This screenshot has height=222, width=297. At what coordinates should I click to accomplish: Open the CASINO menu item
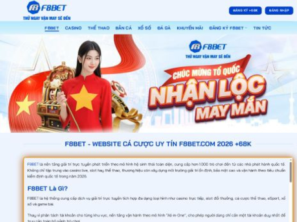pyautogui.click(x=73, y=28)
